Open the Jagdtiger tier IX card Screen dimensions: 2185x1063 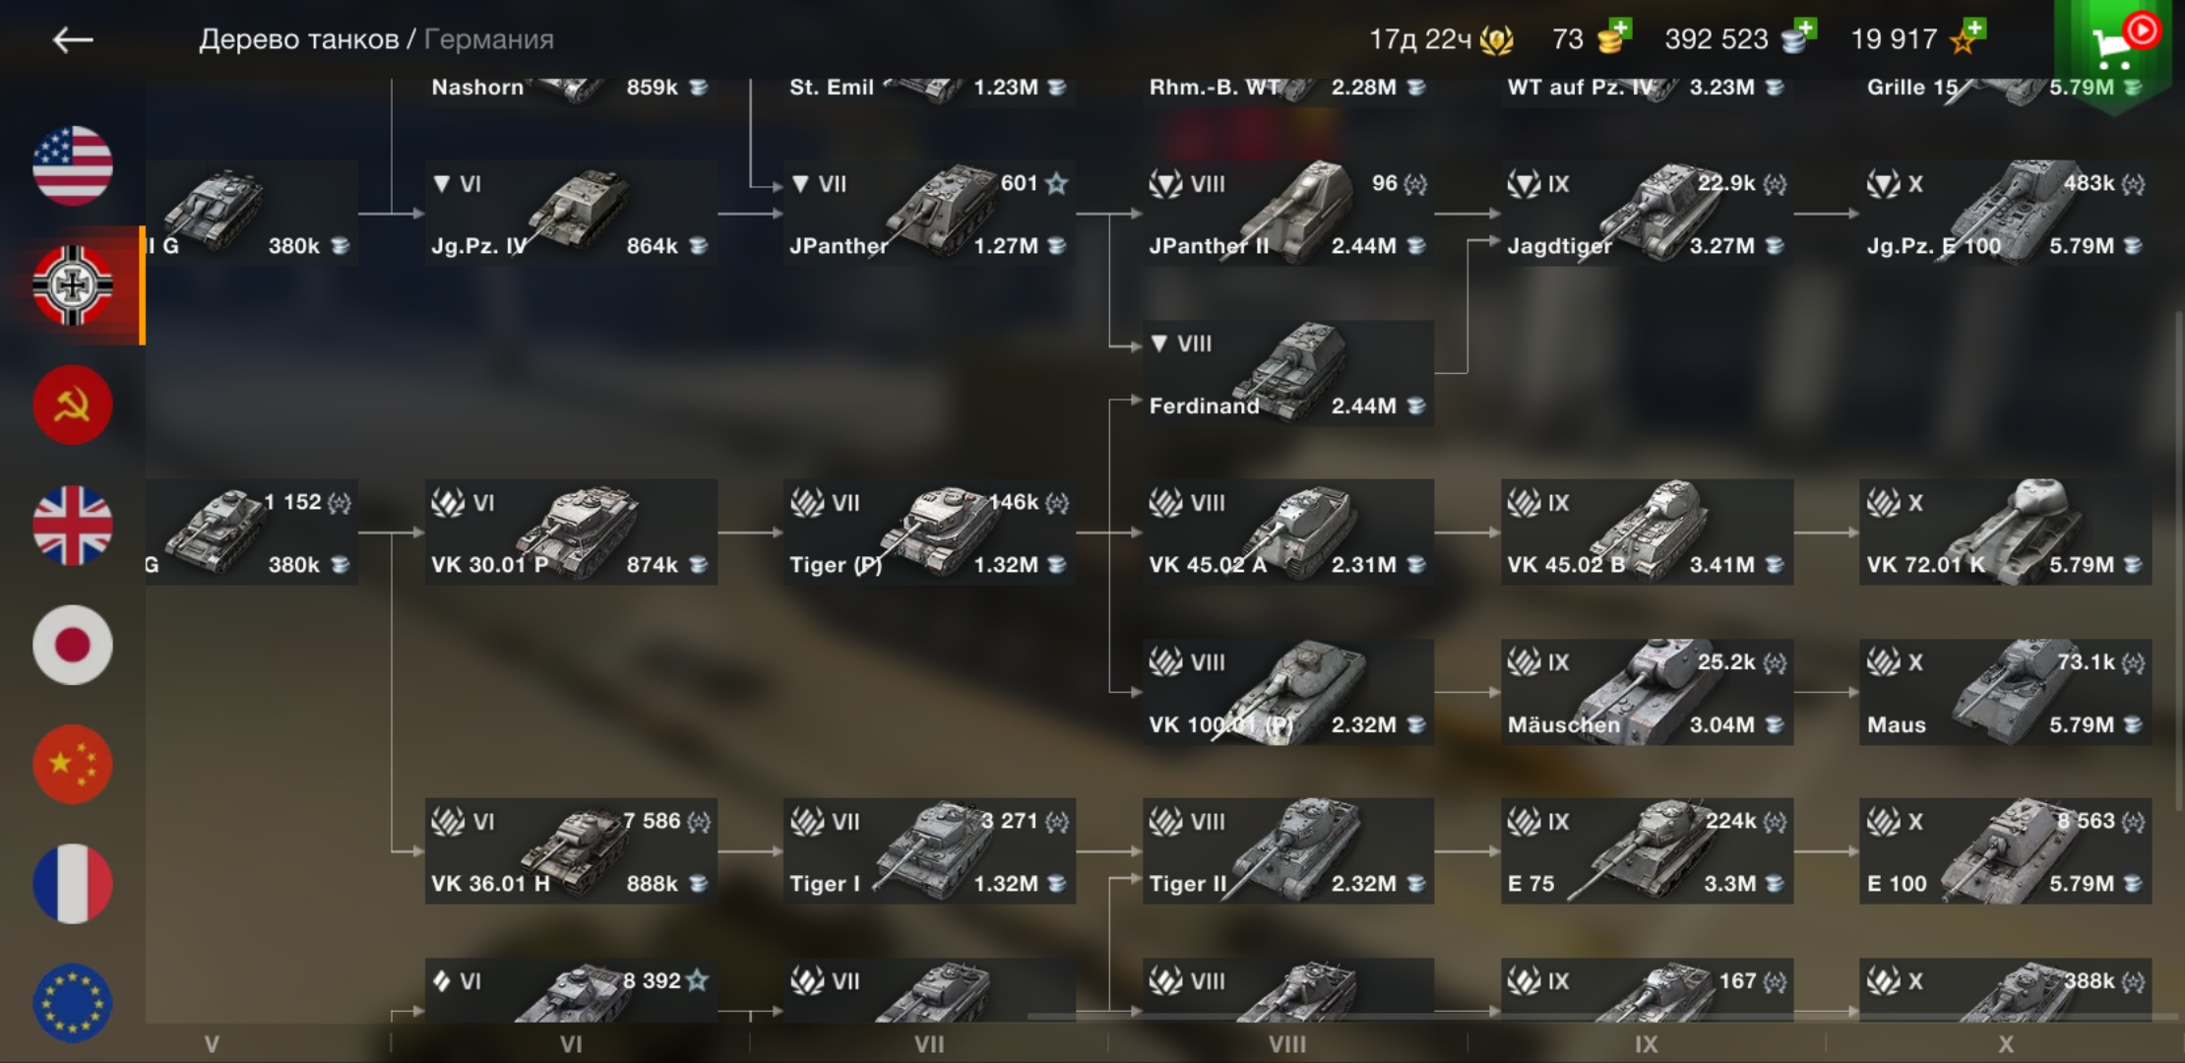click(1647, 214)
